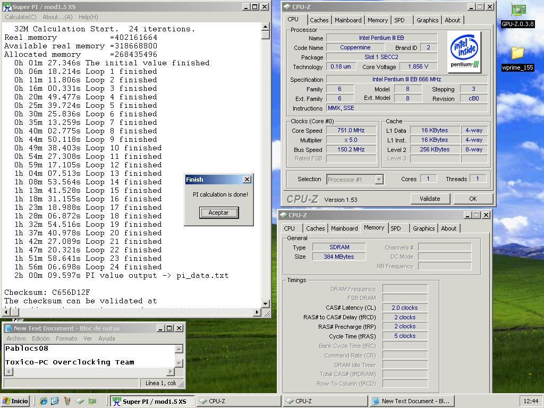
Task: Launch Internet Explorer from quick launch
Action: point(44,401)
